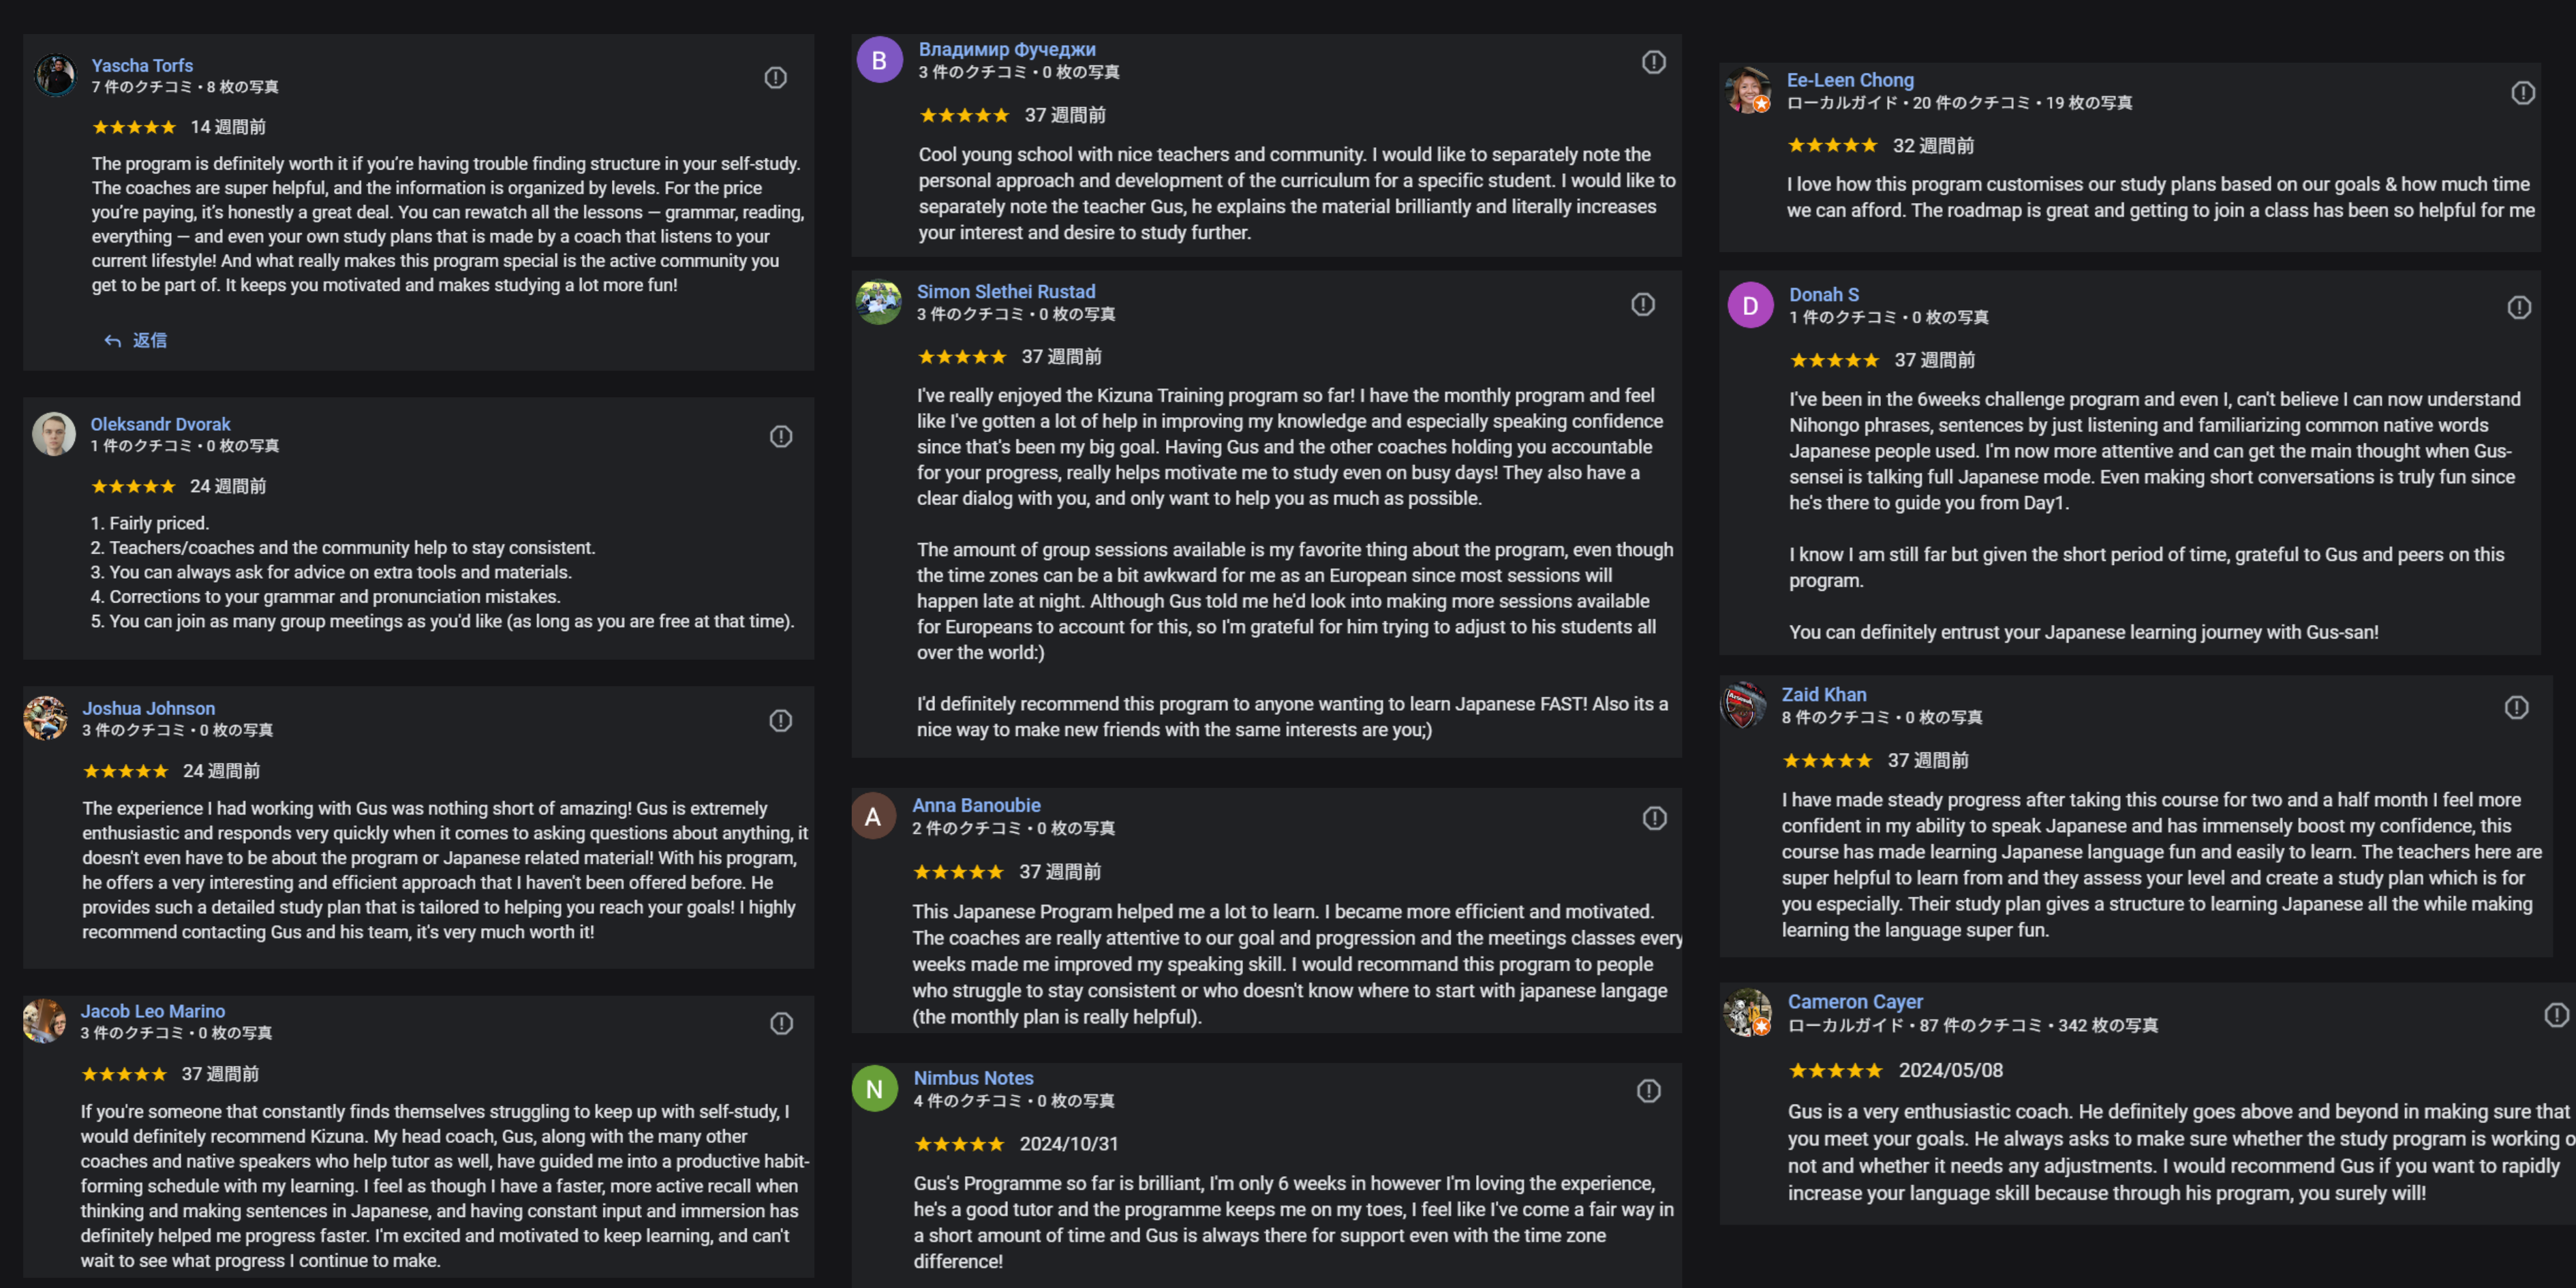Flag Cameron Cayer's review
This screenshot has height=1288, width=2576.
click(x=2556, y=1016)
